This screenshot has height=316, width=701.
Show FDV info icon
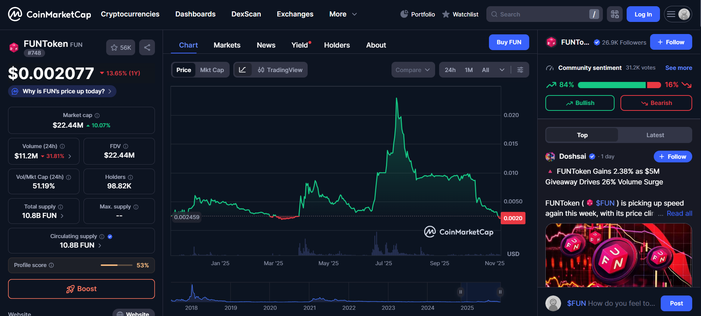[x=126, y=146]
